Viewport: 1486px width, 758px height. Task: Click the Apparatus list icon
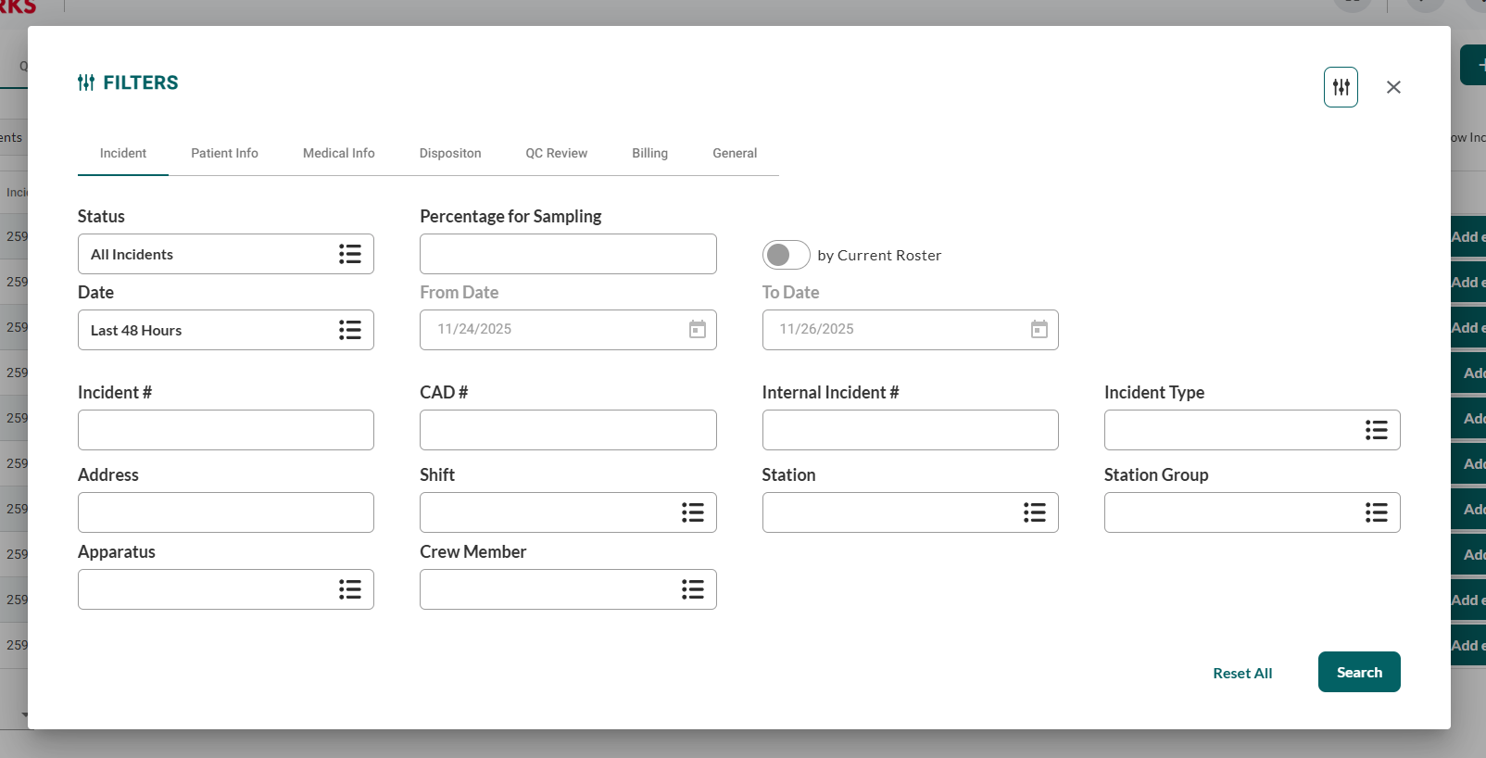click(x=350, y=589)
